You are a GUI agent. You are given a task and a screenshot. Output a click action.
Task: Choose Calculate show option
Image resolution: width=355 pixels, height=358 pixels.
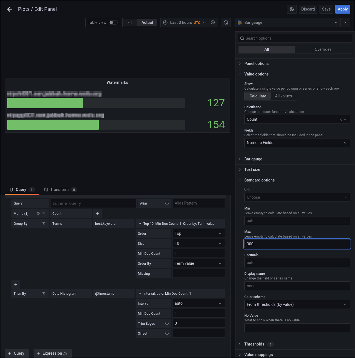[x=258, y=96]
